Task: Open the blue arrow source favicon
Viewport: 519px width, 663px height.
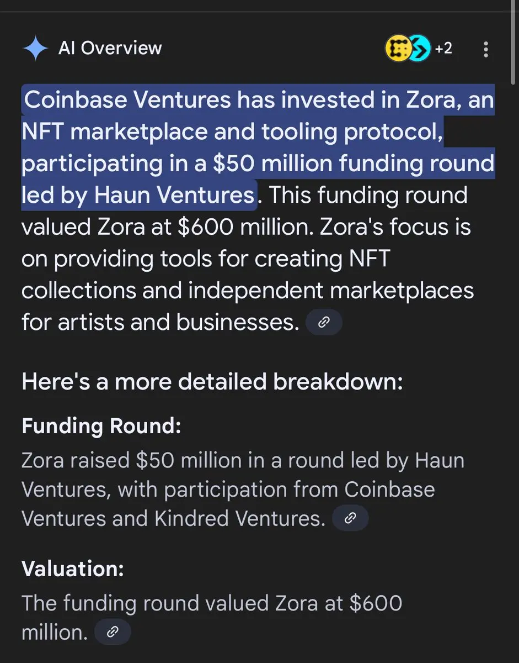Action: 420,49
